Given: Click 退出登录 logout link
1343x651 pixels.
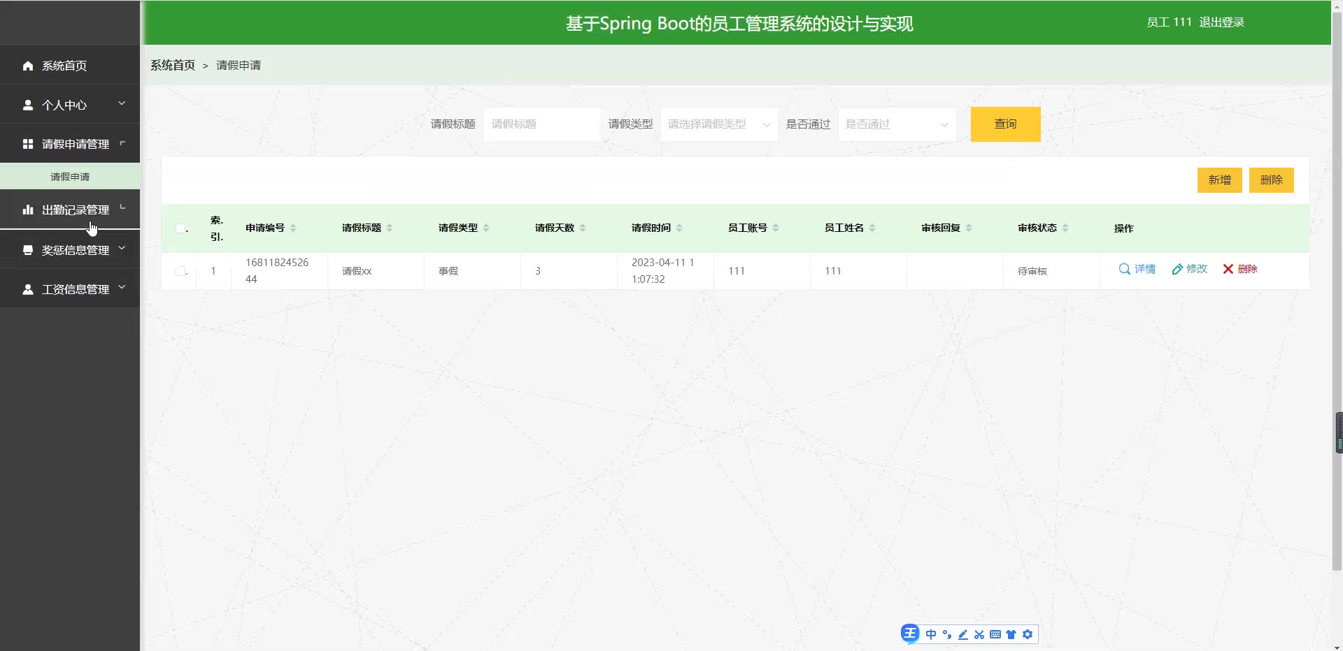Looking at the screenshot, I should (1221, 22).
